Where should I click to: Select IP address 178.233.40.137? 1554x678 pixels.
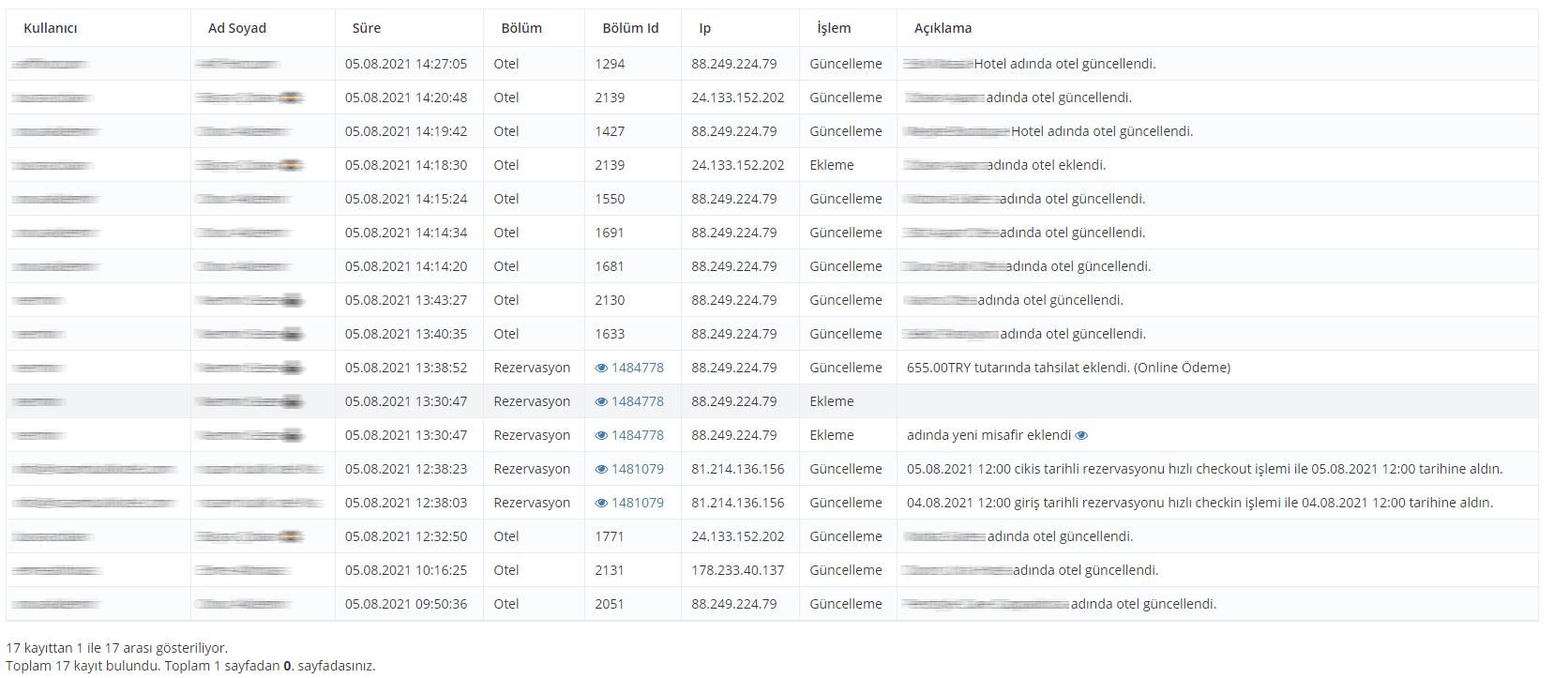point(738,570)
